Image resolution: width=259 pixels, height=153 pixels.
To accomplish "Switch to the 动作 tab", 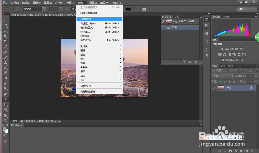I will (177, 17).
